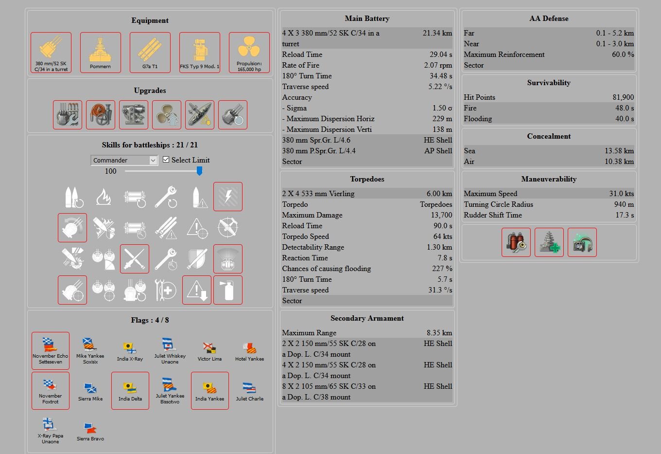The height and width of the screenshot is (454, 661).
Task: Click the crossed torpedoes skill icon
Action: tap(135, 259)
